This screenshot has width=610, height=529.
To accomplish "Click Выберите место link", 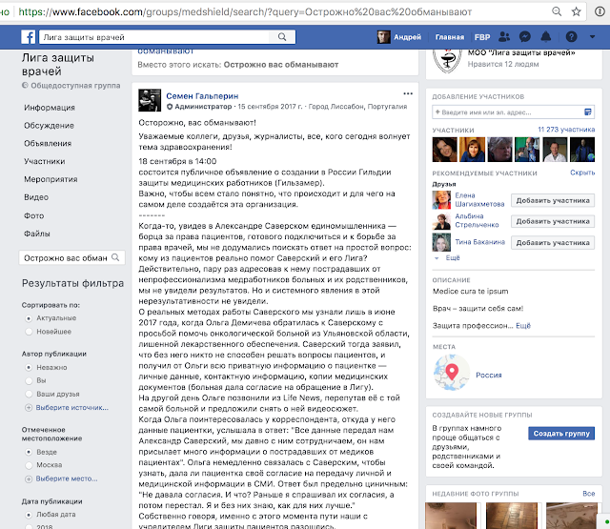I will point(67,478).
